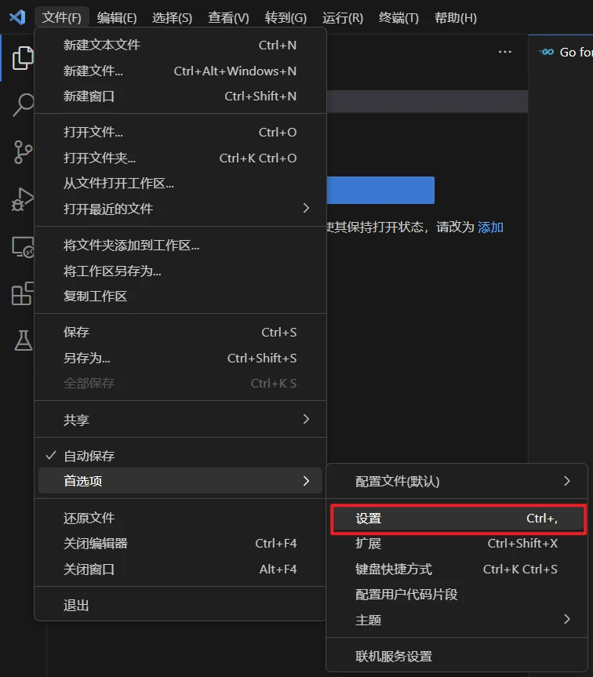Screen dimensions: 593x677
Task: Open 联机服务设置 menu item
Action: (x=457, y=657)
